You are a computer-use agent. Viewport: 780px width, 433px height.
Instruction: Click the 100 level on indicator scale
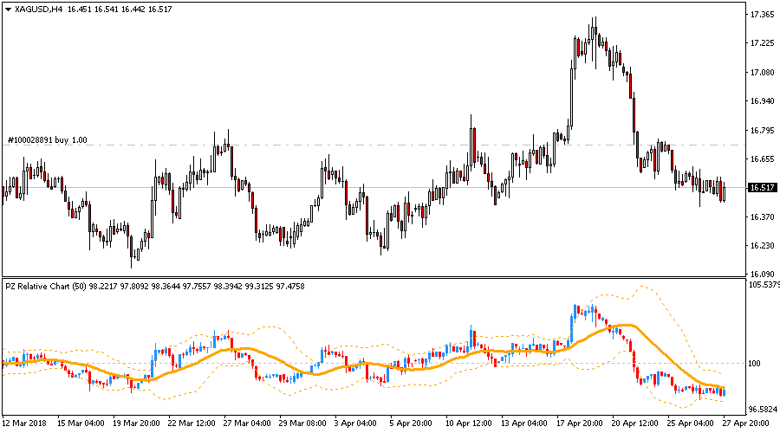[756, 364]
